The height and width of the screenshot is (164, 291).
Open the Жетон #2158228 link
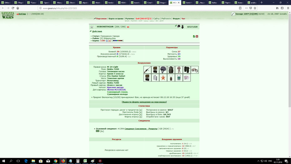point(116,90)
